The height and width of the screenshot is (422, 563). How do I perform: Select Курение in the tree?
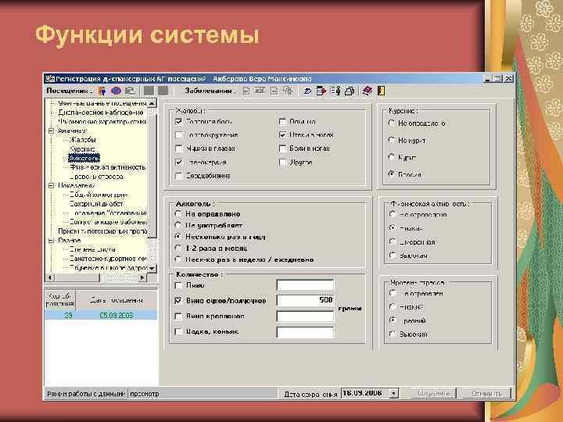[83, 149]
